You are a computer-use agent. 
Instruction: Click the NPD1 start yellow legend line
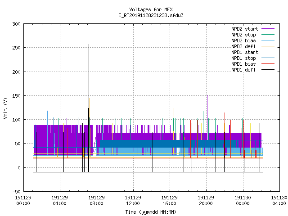(268, 52)
